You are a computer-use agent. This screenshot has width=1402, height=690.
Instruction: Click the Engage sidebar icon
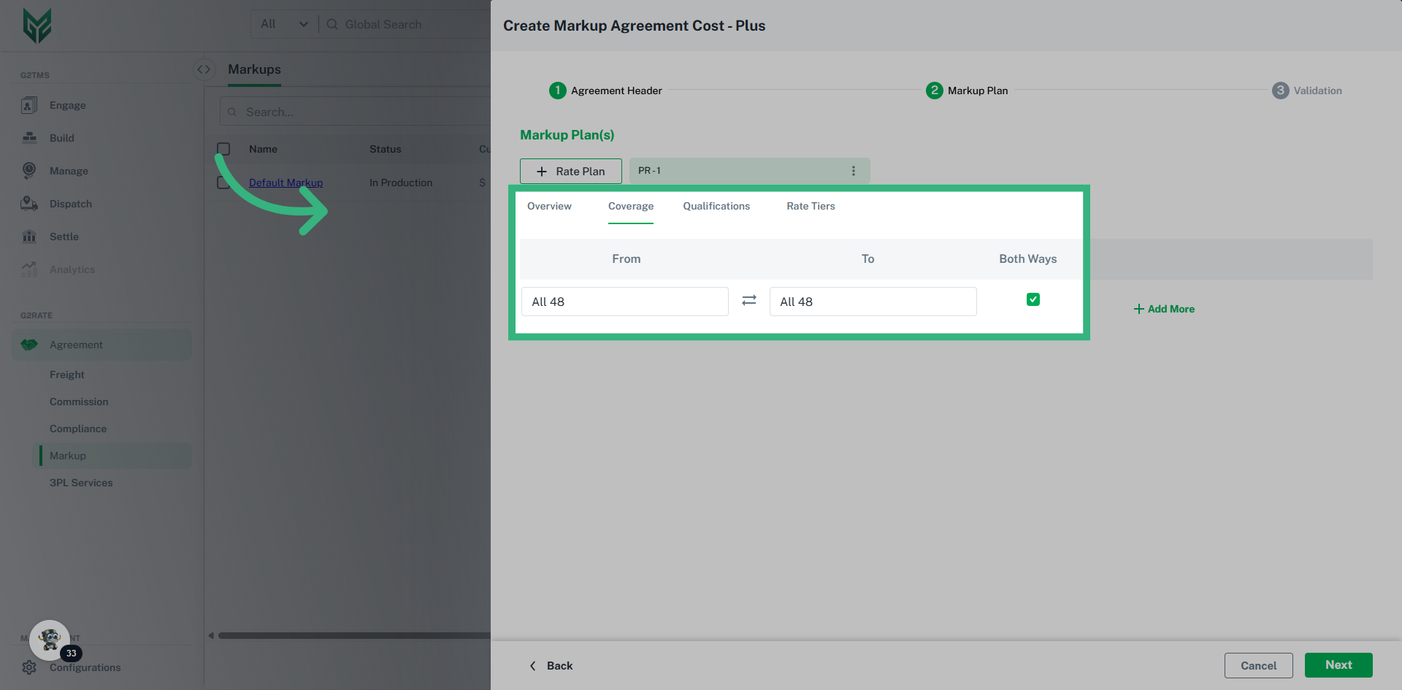click(29, 105)
